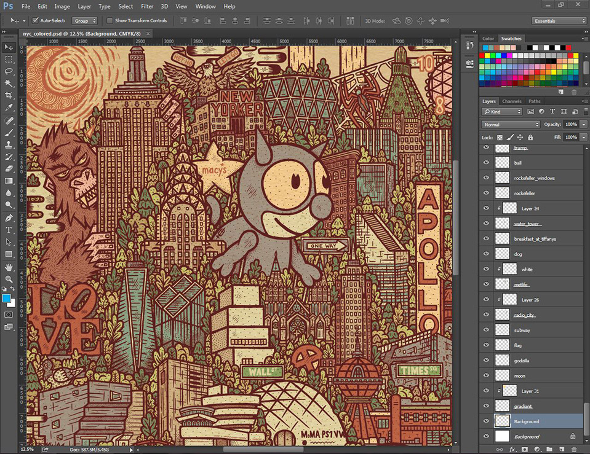Delete layer using trash icon in Layers panel
The image size is (590, 454).
pos(574,449)
